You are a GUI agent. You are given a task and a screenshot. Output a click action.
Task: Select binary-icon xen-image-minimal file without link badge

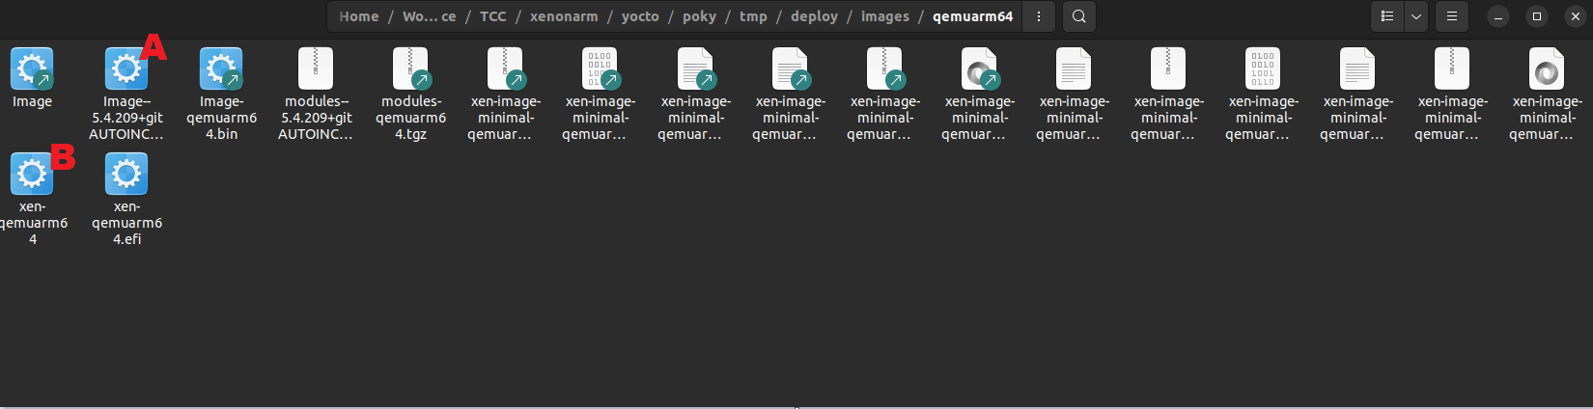pos(1263,69)
